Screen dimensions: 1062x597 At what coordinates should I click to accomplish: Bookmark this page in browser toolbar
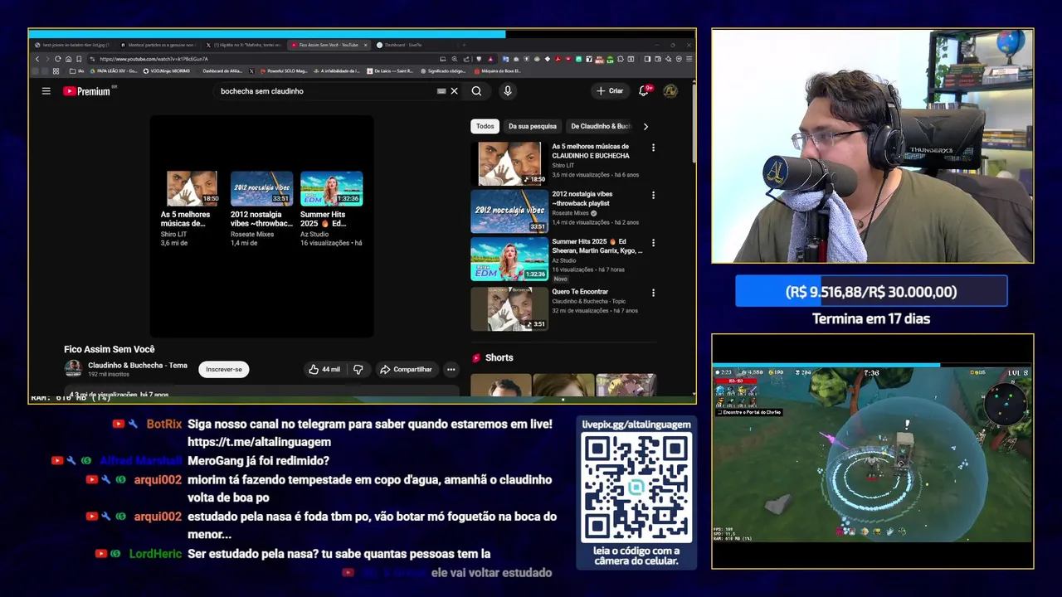(x=79, y=59)
